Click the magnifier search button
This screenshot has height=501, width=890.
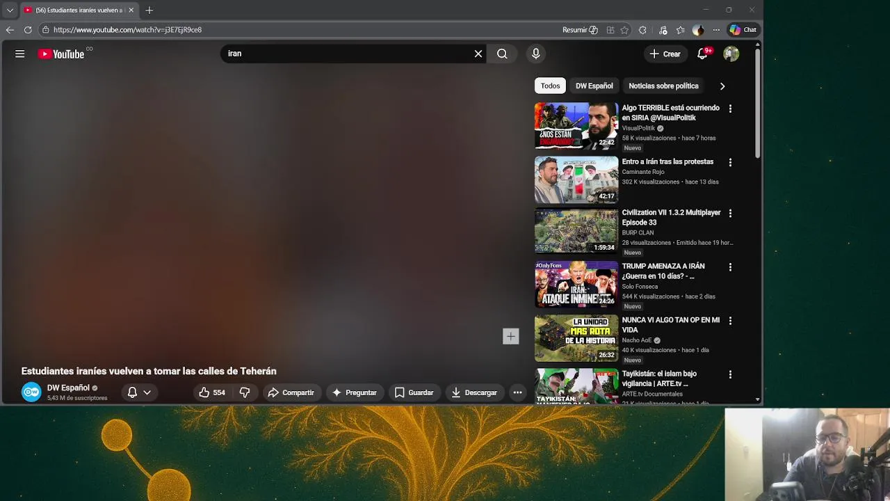(x=502, y=54)
